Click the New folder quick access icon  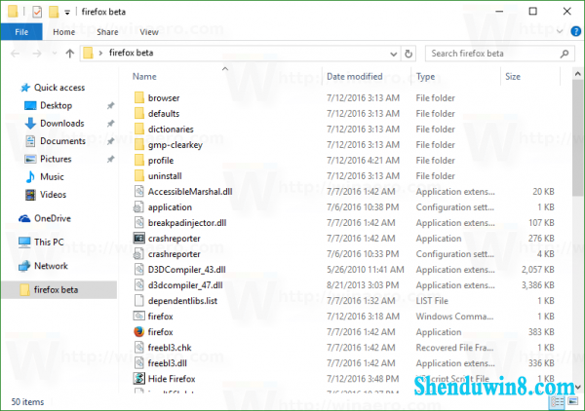(54, 12)
